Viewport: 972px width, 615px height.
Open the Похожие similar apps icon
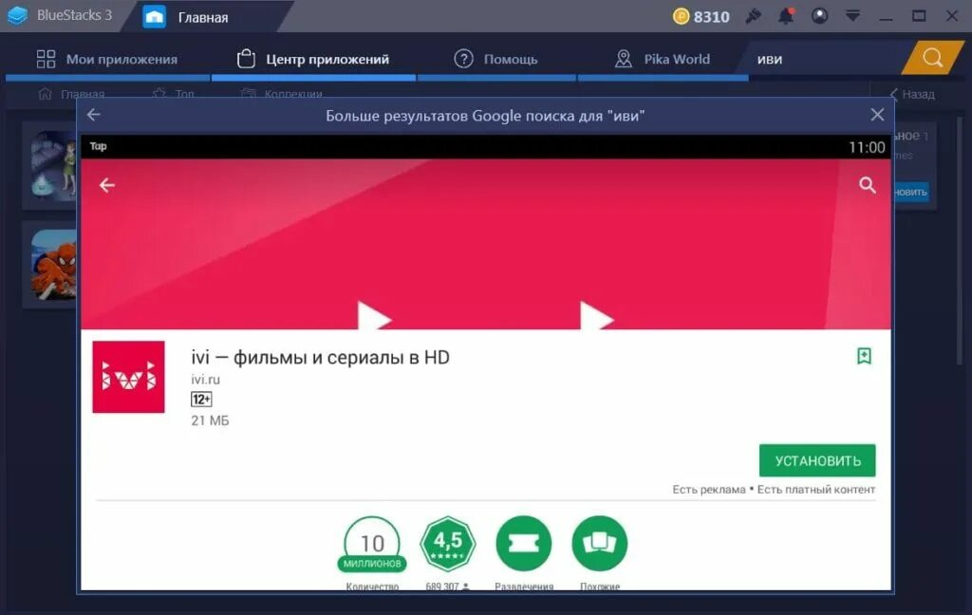[x=600, y=544]
